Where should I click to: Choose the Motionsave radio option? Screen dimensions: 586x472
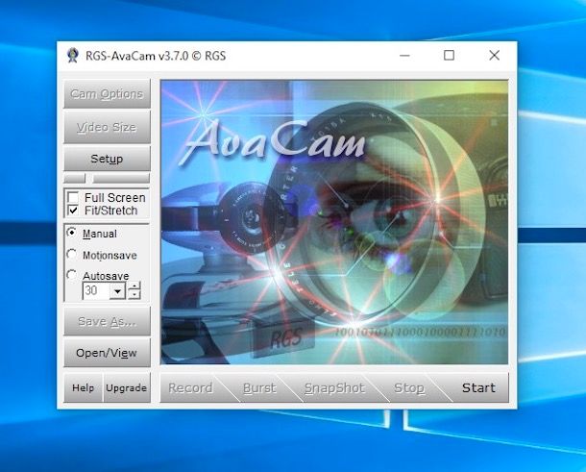coord(72,255)
